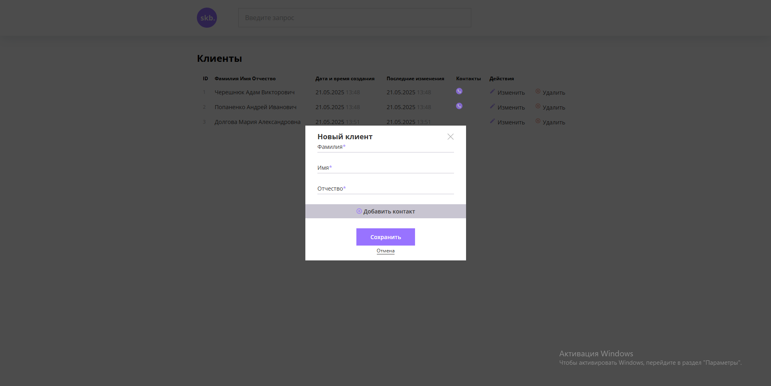The image size is (771, 386).
Task: Click pencil edit icon for Черешнюк Адам Викторович
Action: pyautogui.click(x=492, y=91)
